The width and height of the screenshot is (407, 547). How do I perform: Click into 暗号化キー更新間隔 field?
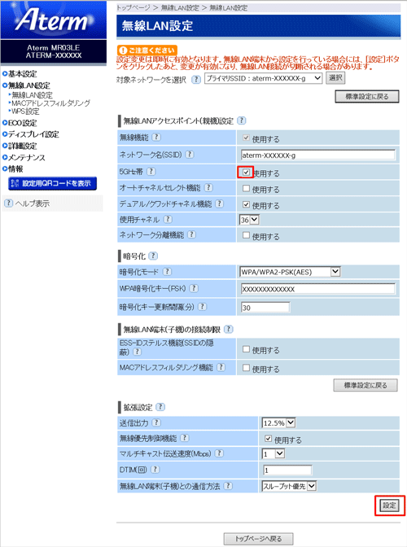(265, 308)
